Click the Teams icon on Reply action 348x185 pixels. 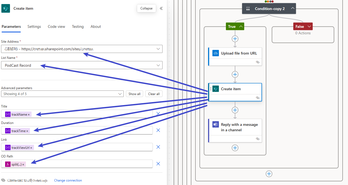(x=215, y=125)
